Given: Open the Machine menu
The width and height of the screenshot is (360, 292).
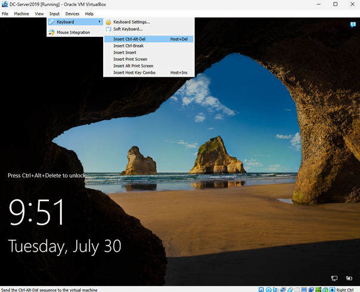Looking at the screenshot, I should coord(21,13).
